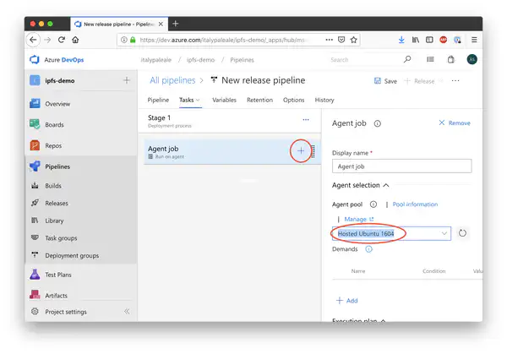
Task: Switch to the Variables tab
Action: [224, 100]
